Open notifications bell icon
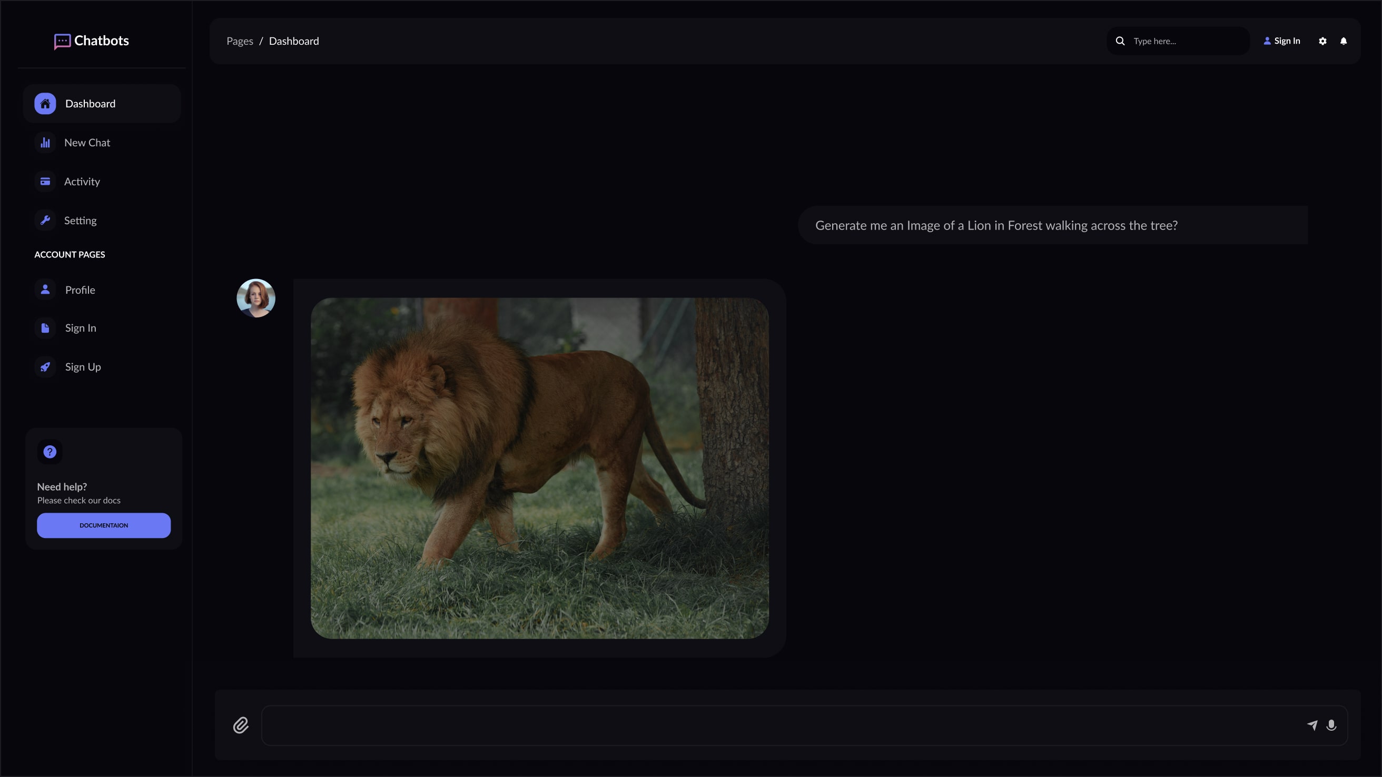Image resolution: width=1382 pixels, height=777 pixels. point(1344,41)
